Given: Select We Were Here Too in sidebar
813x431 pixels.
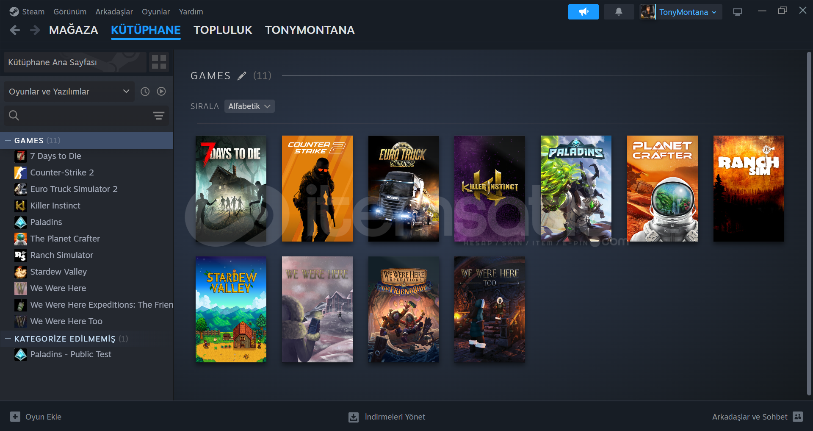Looking at the screenshot, I should tap(86, 322).
